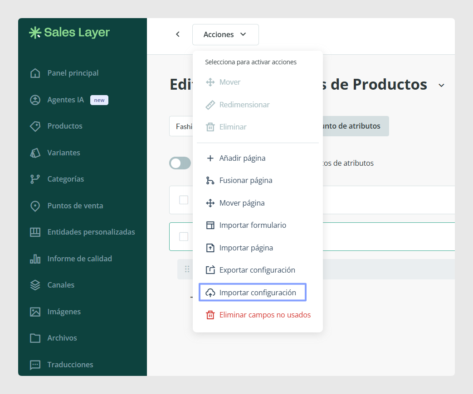Click the ruler icon beside Redimensionar
The height and width of the screenshot is (394, 473).
pos(210,105)
